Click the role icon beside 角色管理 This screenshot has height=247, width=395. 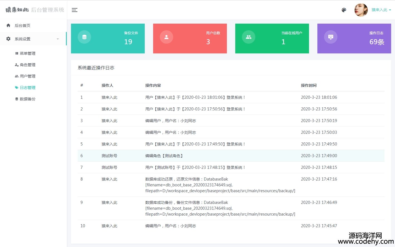17,65
